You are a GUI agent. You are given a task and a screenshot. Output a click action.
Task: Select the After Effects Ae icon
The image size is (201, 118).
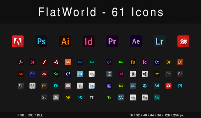[136, 41]
